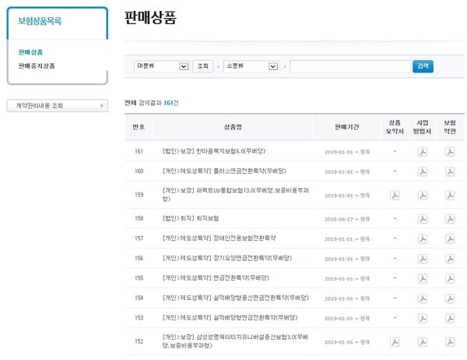Open 보험약관 PDF for product 154

[450, 298]
